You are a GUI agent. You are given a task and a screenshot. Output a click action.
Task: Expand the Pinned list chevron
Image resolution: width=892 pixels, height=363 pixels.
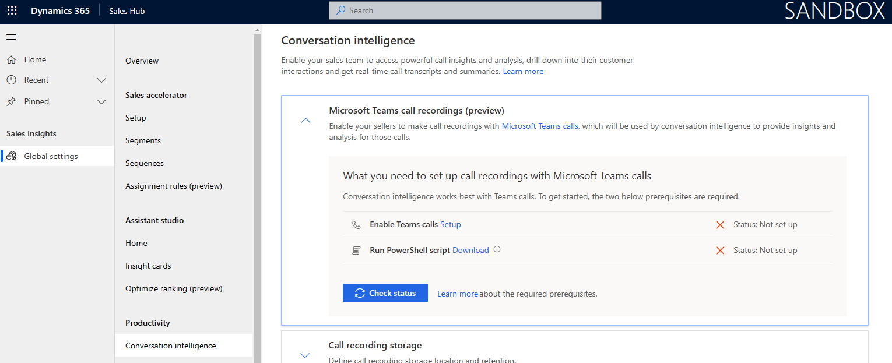point(101,101)
